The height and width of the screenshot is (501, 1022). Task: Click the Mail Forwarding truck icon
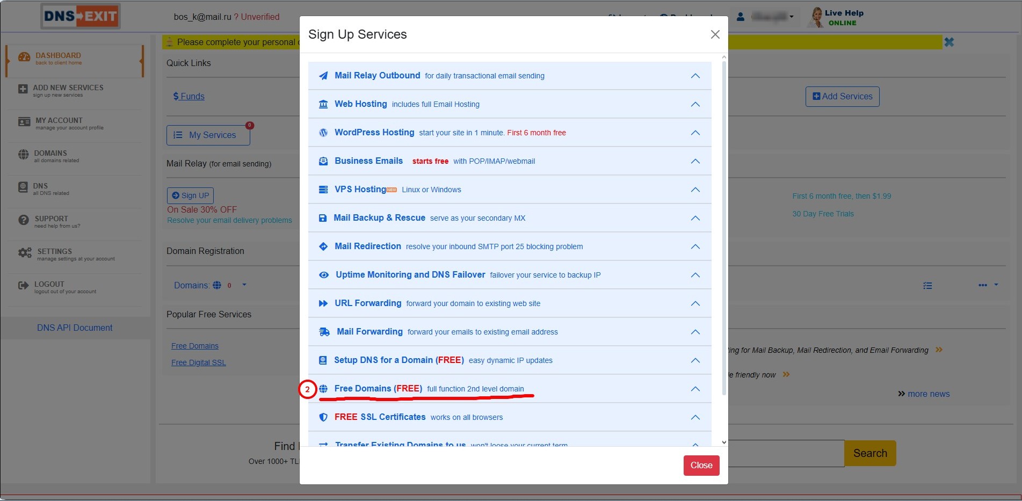click(x=324, y=332)
